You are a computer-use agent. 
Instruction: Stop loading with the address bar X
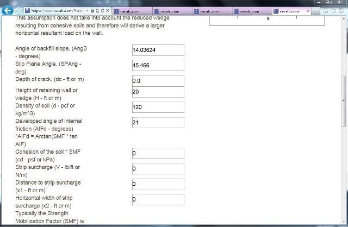pos(108,11)
